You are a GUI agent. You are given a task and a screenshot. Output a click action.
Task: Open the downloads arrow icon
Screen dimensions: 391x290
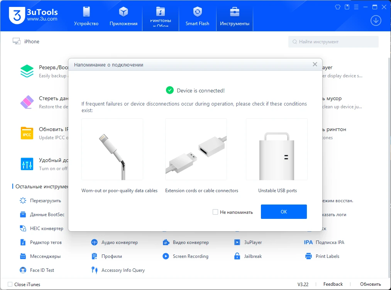[x=376, y=20]
